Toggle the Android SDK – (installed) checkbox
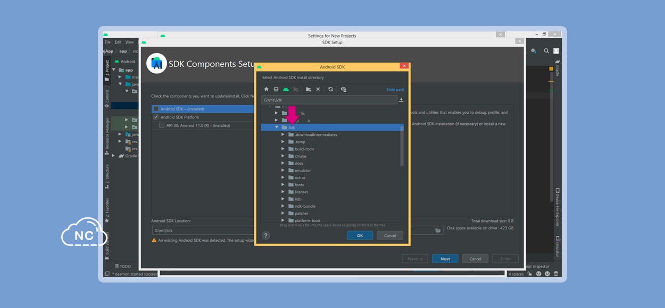Image resolution: width=665 pixels, height=308 pixels. 156,109
